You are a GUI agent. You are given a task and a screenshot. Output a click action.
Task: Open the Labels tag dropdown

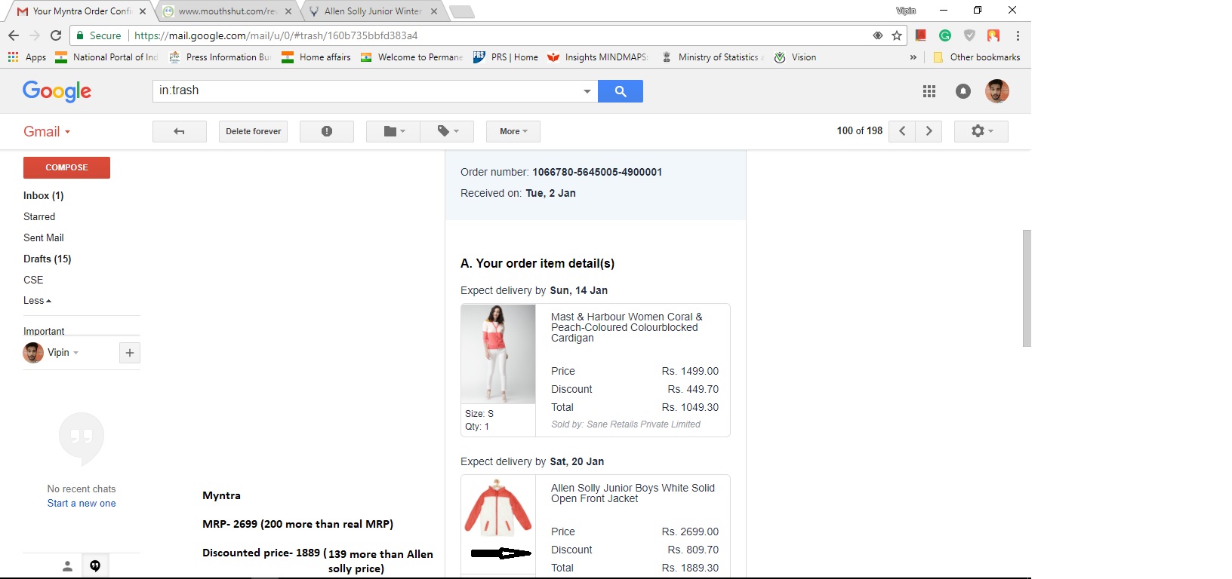448,131
